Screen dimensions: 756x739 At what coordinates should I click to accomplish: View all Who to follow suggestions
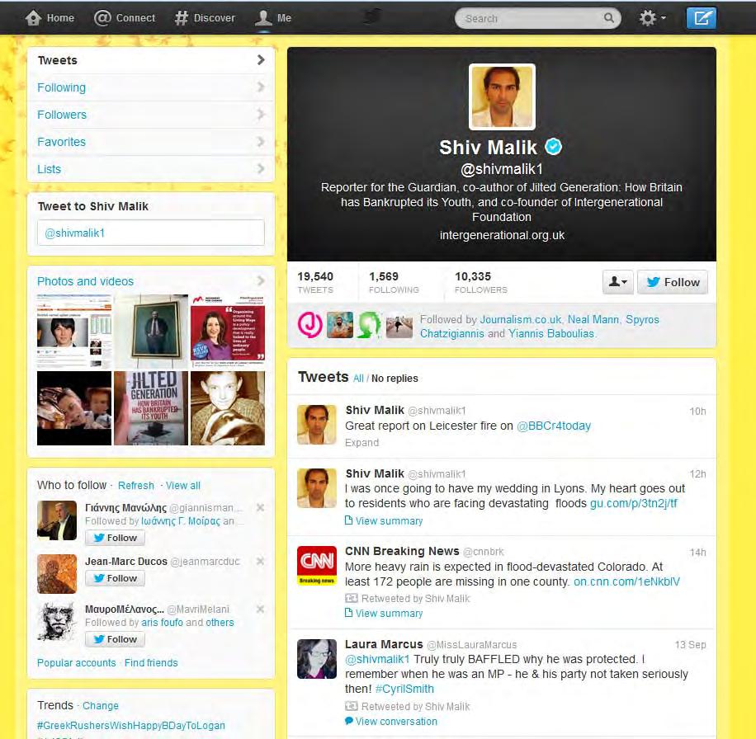coord(182,485)
